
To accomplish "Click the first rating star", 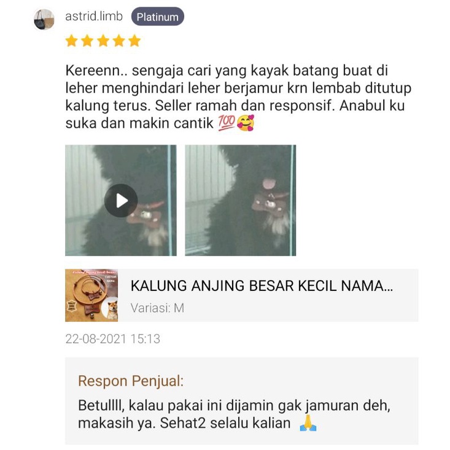I will pos(71,41).
